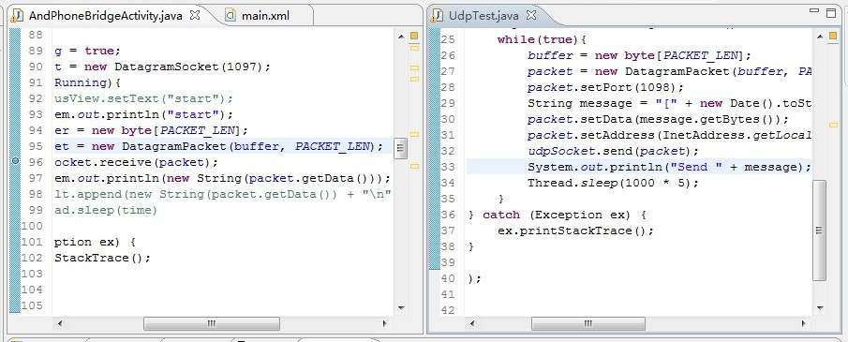848x342 pixels.
Task: Click the UdpTest editor's scroll-down arrow
Action: point(820,308)
